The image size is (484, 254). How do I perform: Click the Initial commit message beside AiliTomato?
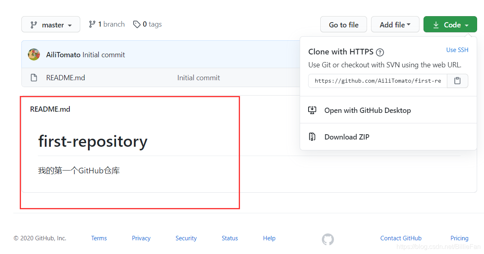pos(104,55)
